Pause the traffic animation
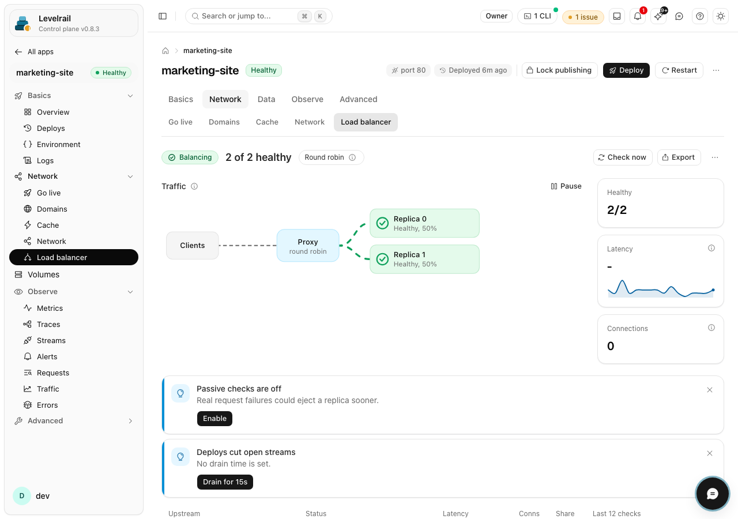Image resolution: width=738 pixels, height=519 pixels. coord(566,186)
